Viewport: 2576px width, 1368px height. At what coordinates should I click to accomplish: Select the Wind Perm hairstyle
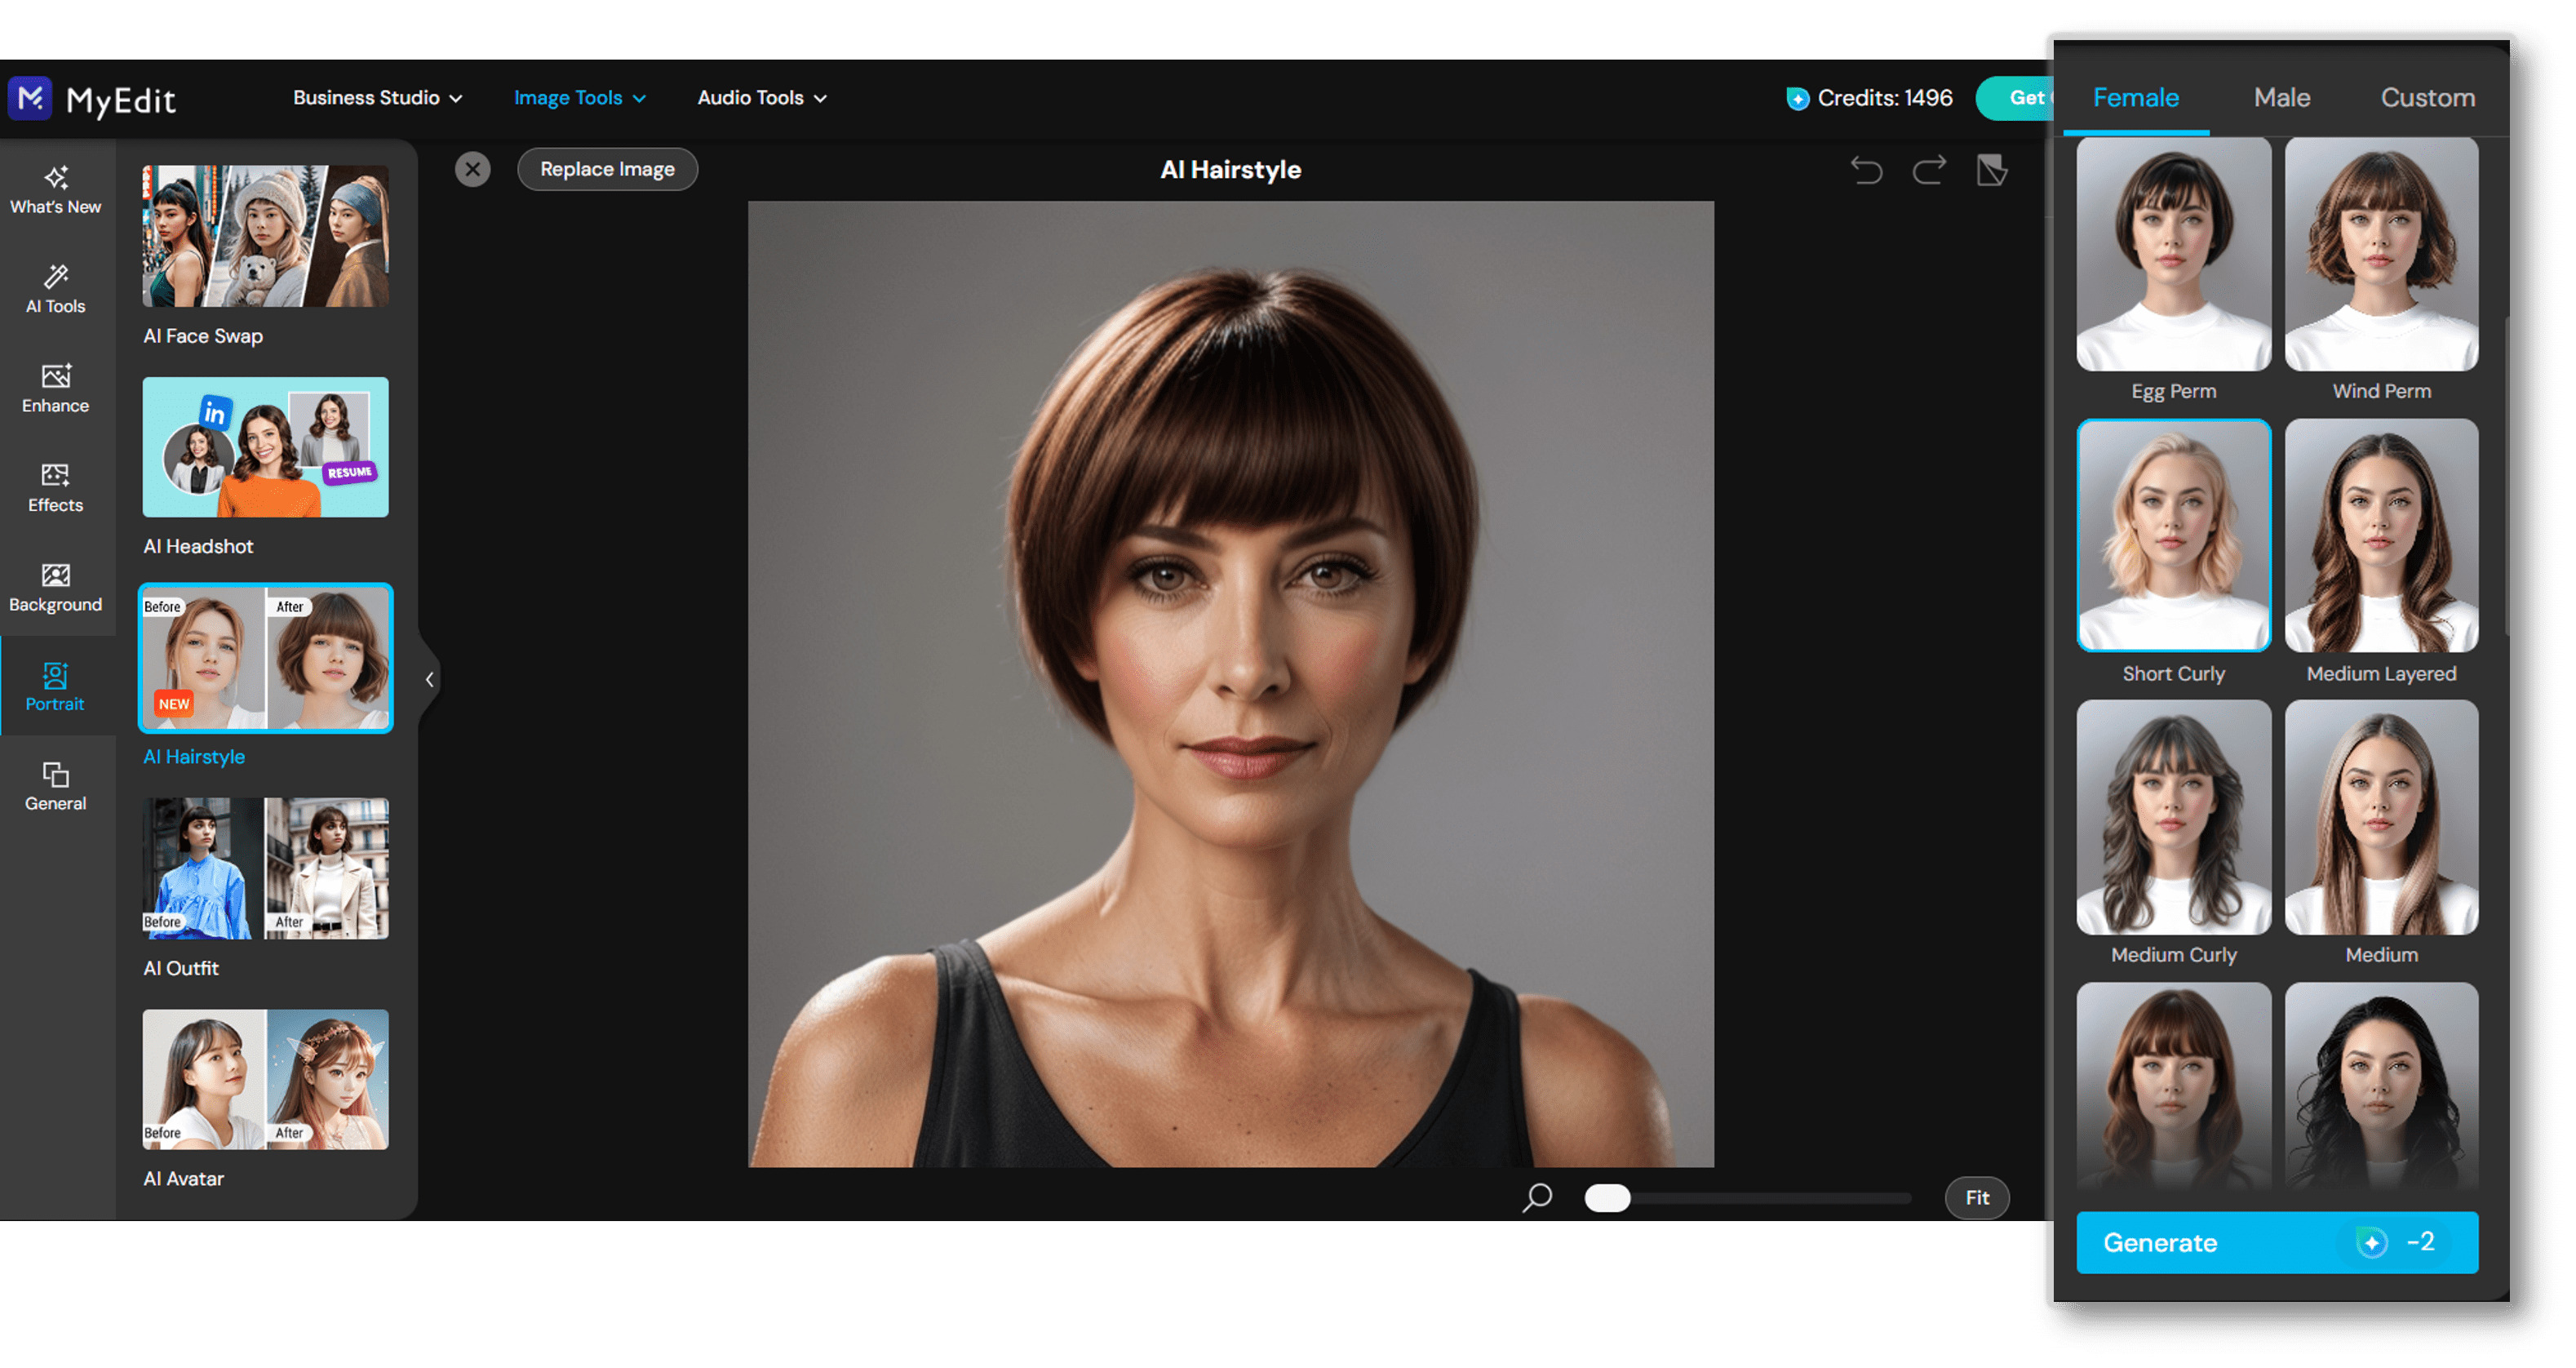2382,255
